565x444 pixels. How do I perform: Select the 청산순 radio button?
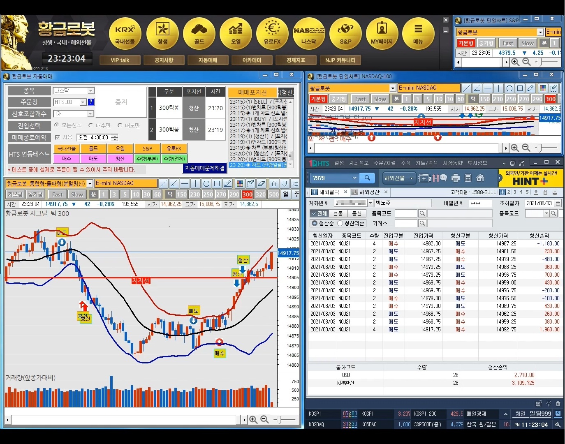click(315, 223)
